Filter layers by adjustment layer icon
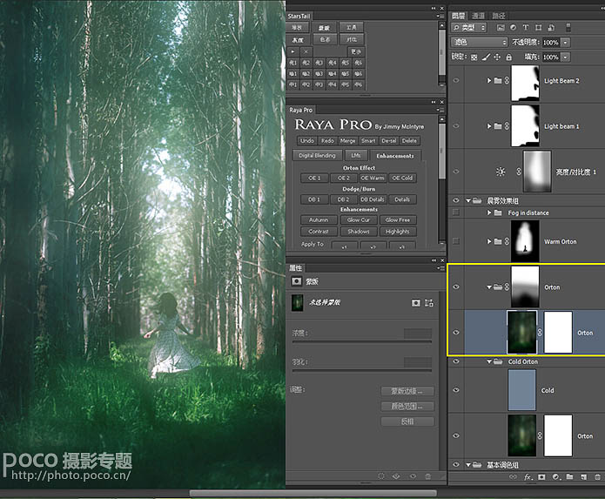The image size is (605, 499). 513,27
